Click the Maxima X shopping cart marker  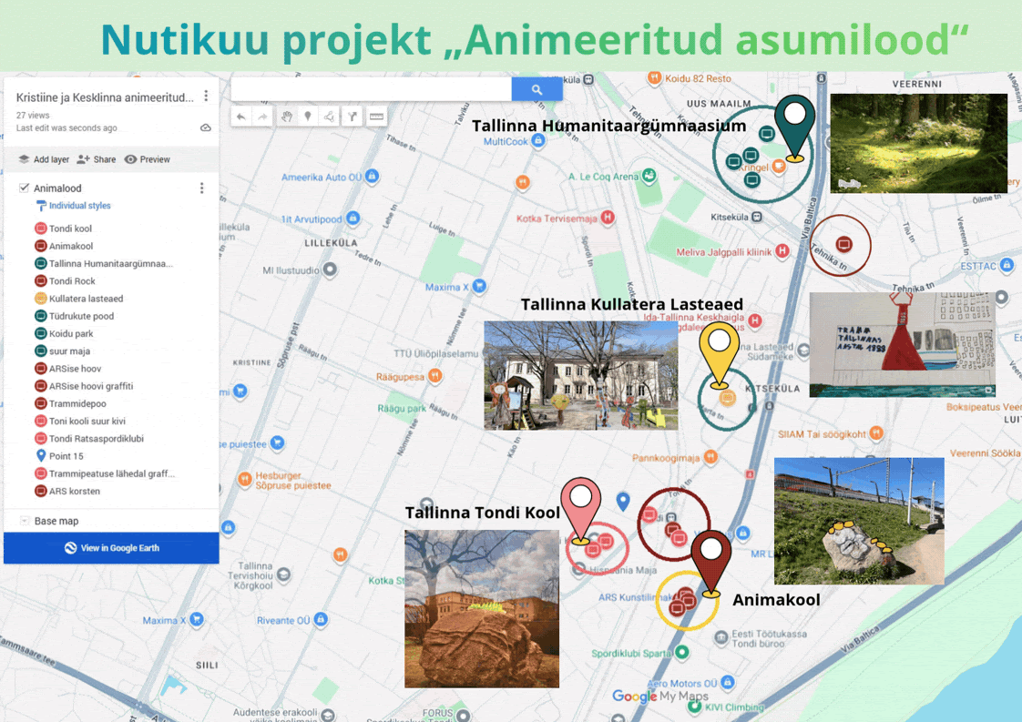point(480,286)
